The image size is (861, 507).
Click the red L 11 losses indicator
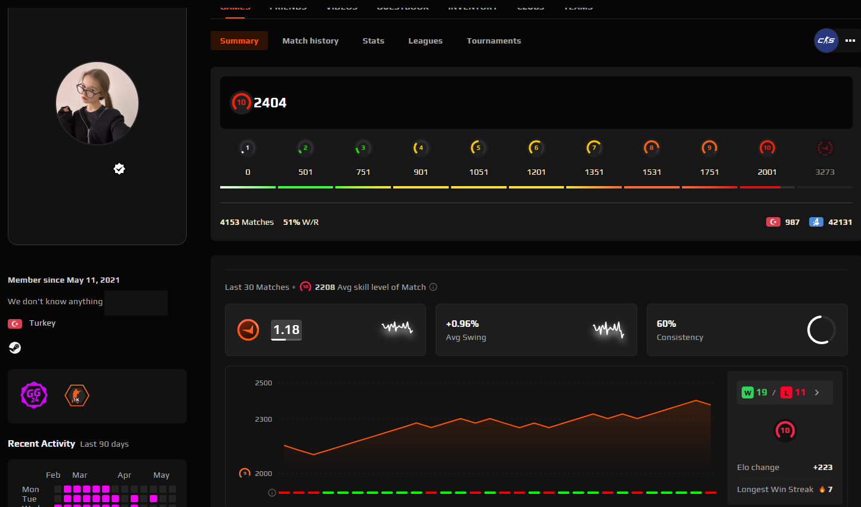tap(794, 392)
